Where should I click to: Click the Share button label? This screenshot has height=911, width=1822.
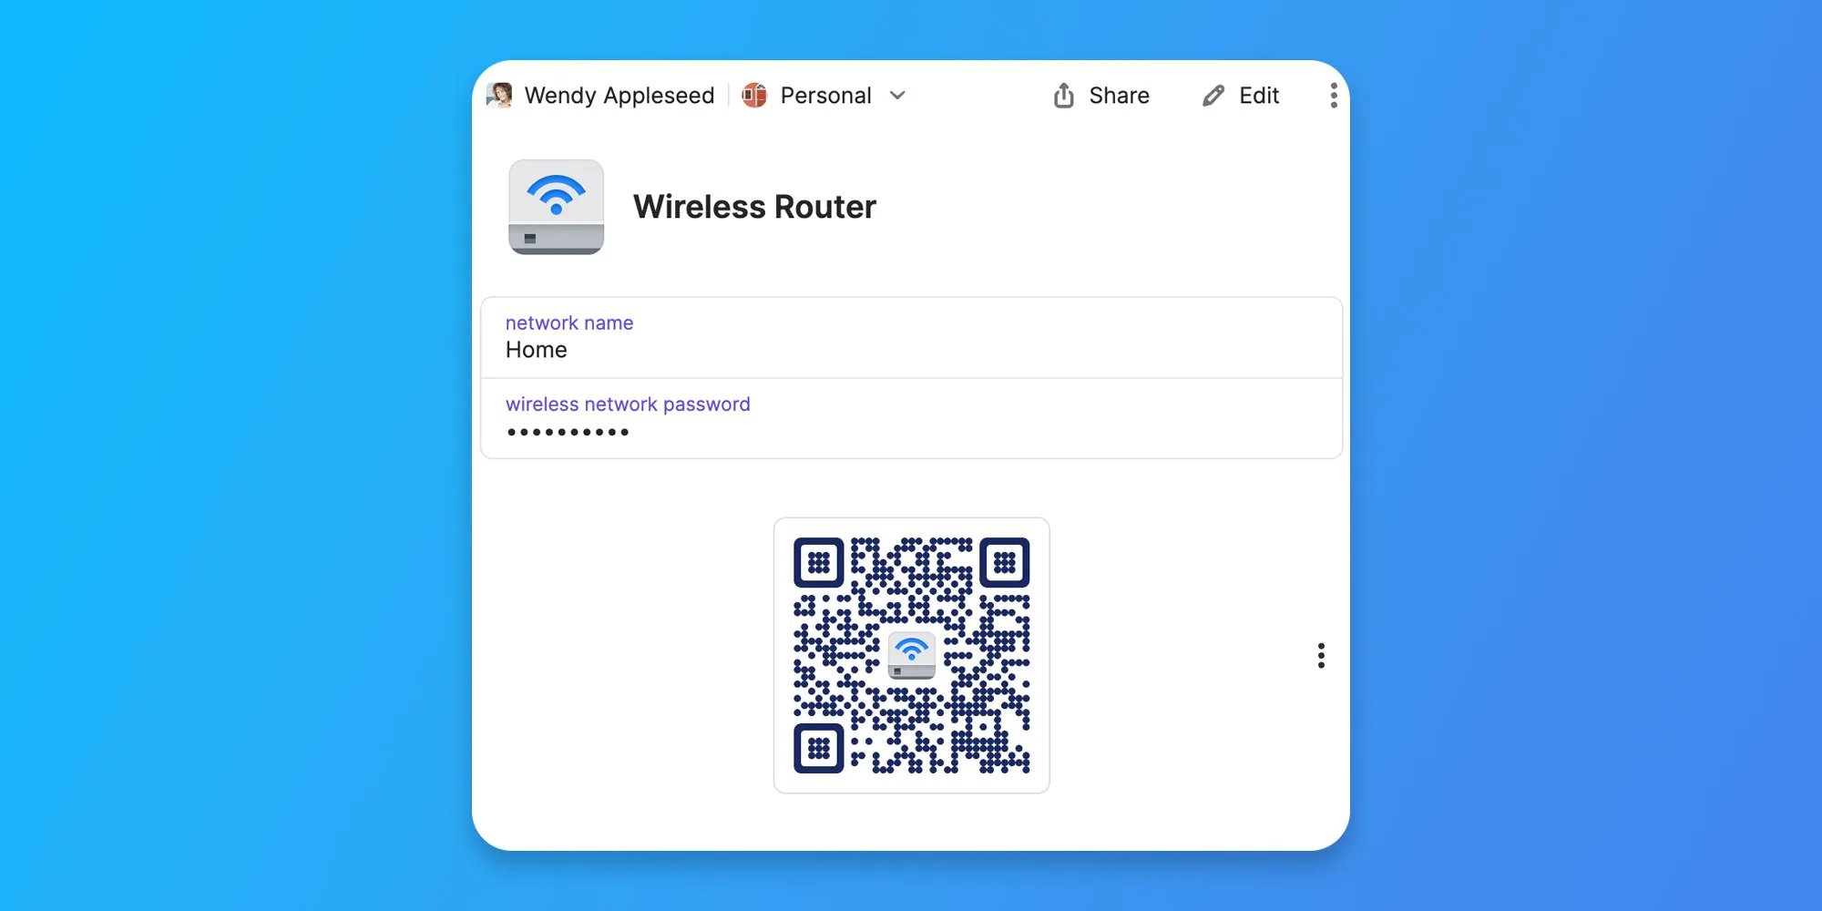[x=1119, y=95]
